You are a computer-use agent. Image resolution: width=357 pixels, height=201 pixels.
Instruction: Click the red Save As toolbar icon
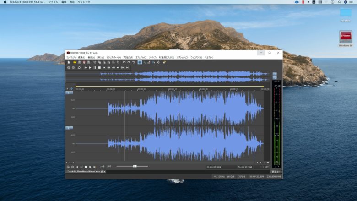(x=84, y=62)
